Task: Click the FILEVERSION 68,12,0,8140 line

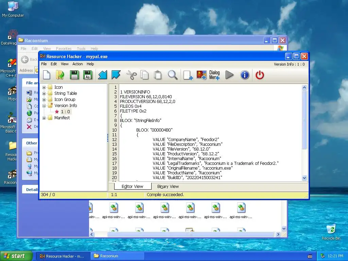Action: 146,97
